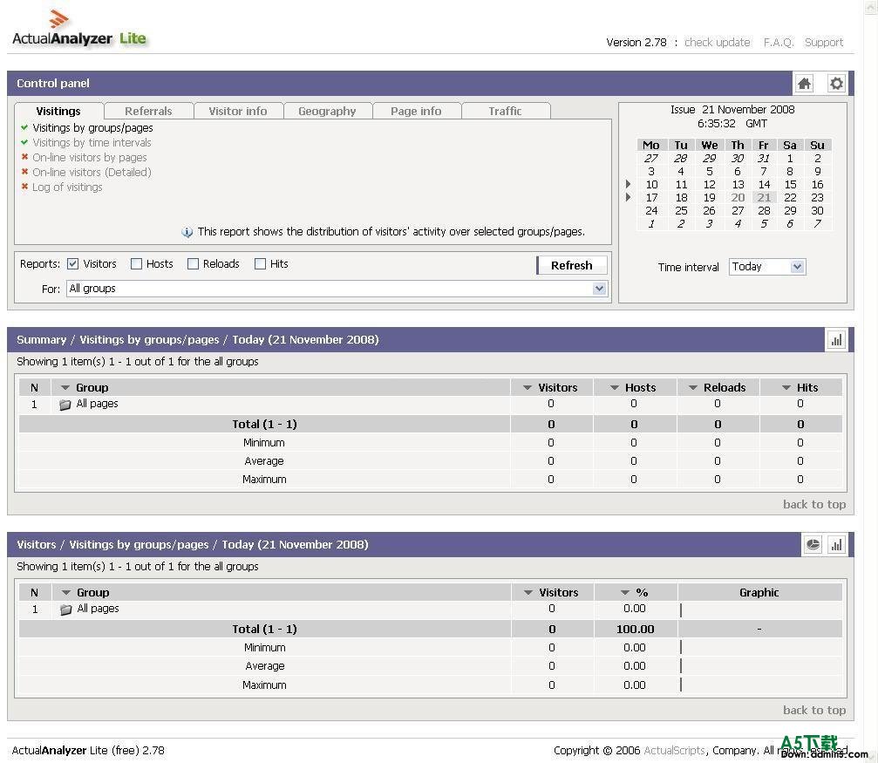The width and height of the screenshot is (878, 763).
Task: Select the week arrow beside the row starting 17
Action: tap(628, 197)
